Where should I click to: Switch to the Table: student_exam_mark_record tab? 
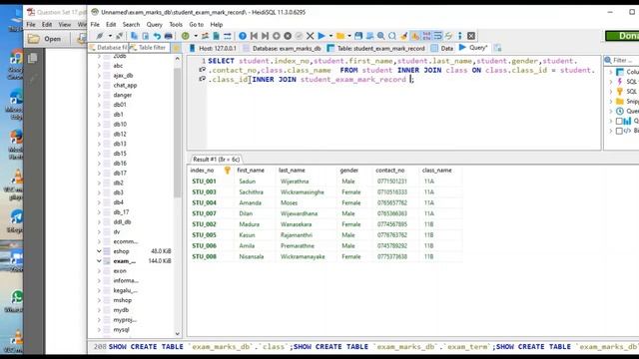tap(375, 48)
